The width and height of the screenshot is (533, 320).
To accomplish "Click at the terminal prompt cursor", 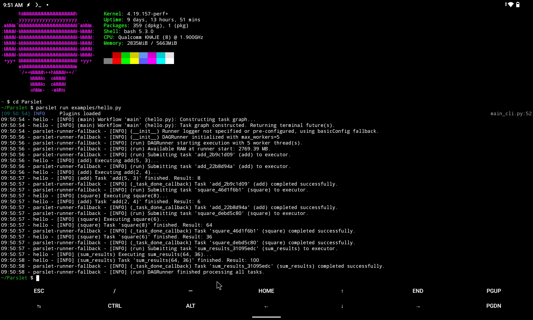I will [x=38, y=278].
